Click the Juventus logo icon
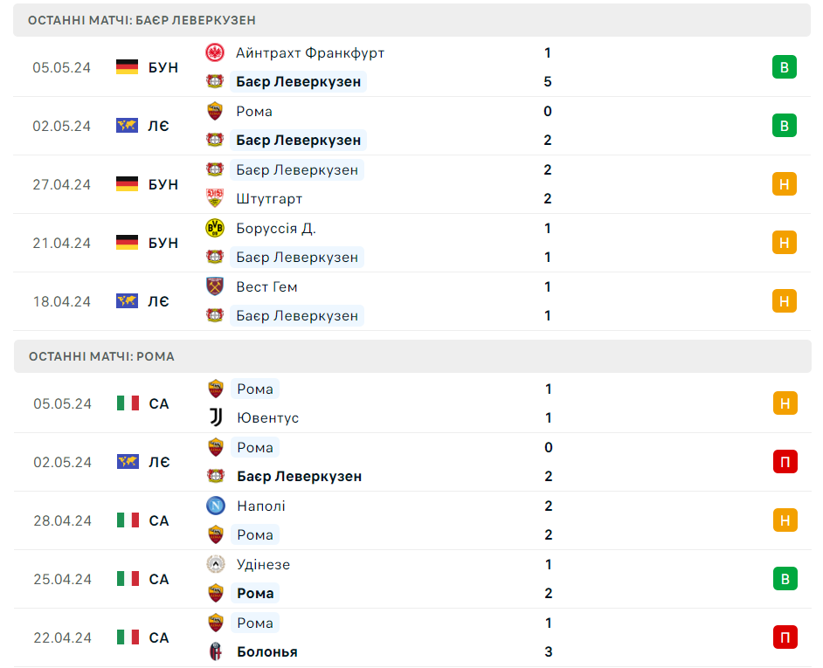Viewport: 823px width, 668px height. point(216,417)
